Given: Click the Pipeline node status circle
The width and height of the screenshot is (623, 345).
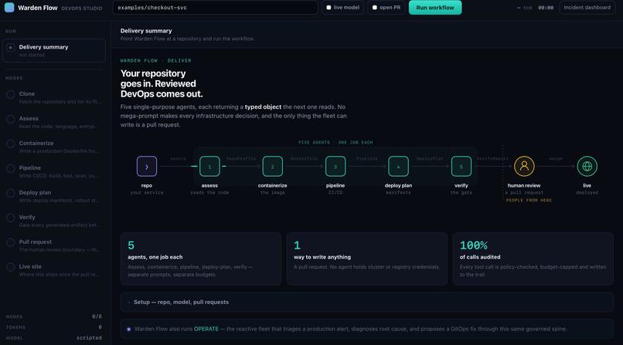Looking at the screenshot, I should (11, 168).
